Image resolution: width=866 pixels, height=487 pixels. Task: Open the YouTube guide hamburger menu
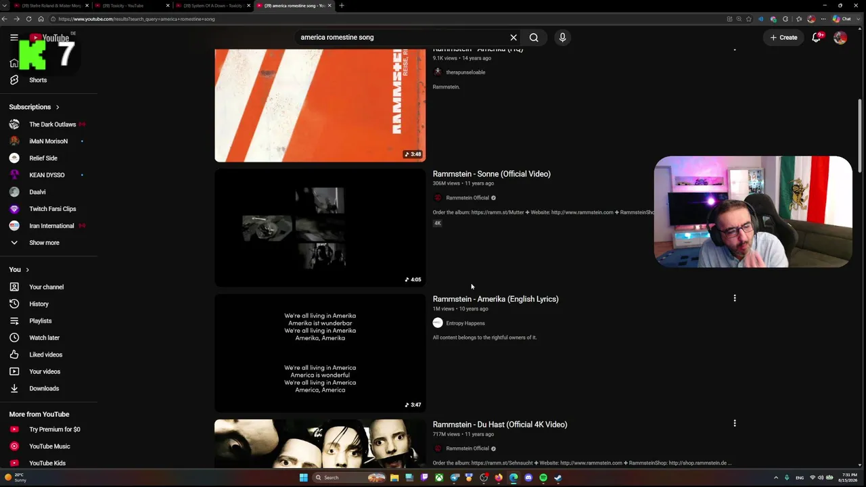click(x=14, y=37)
